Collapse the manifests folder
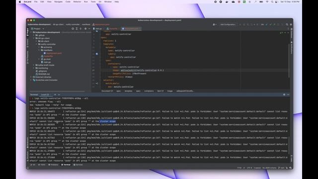Viewport: 318px width, 179px height. 39,50
